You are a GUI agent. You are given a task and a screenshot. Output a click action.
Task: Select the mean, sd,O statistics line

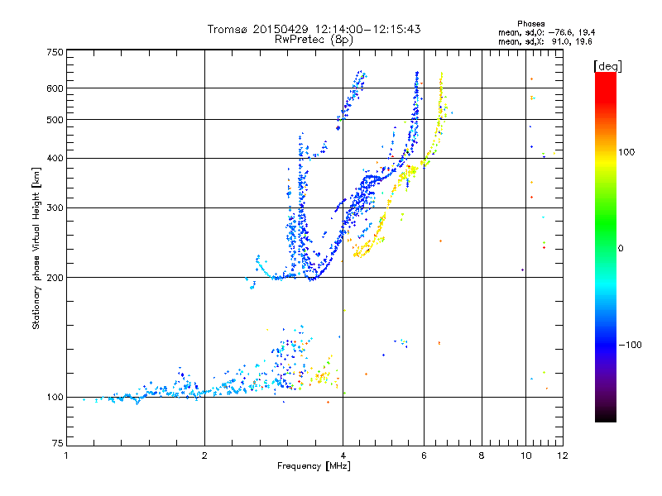(x=546, y=32)
